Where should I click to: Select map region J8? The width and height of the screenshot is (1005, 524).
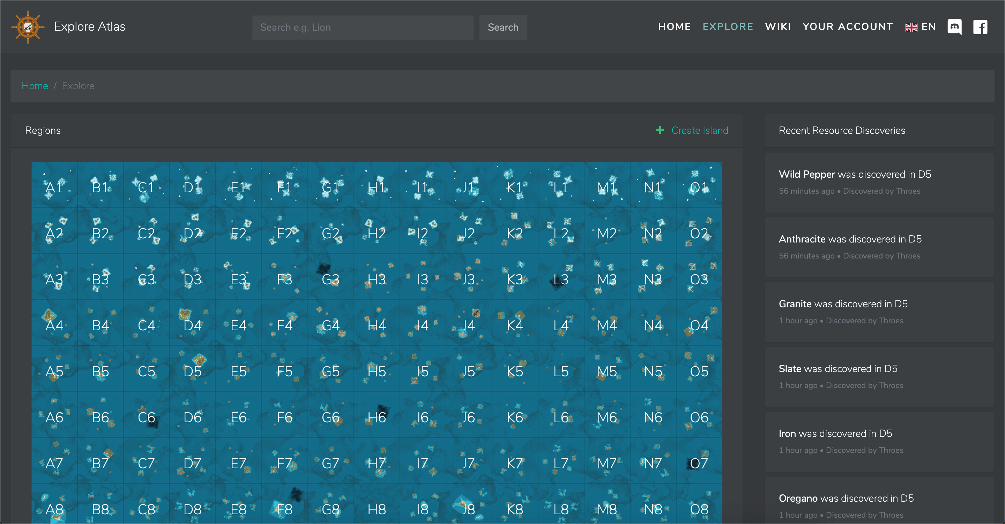[469, 504]
